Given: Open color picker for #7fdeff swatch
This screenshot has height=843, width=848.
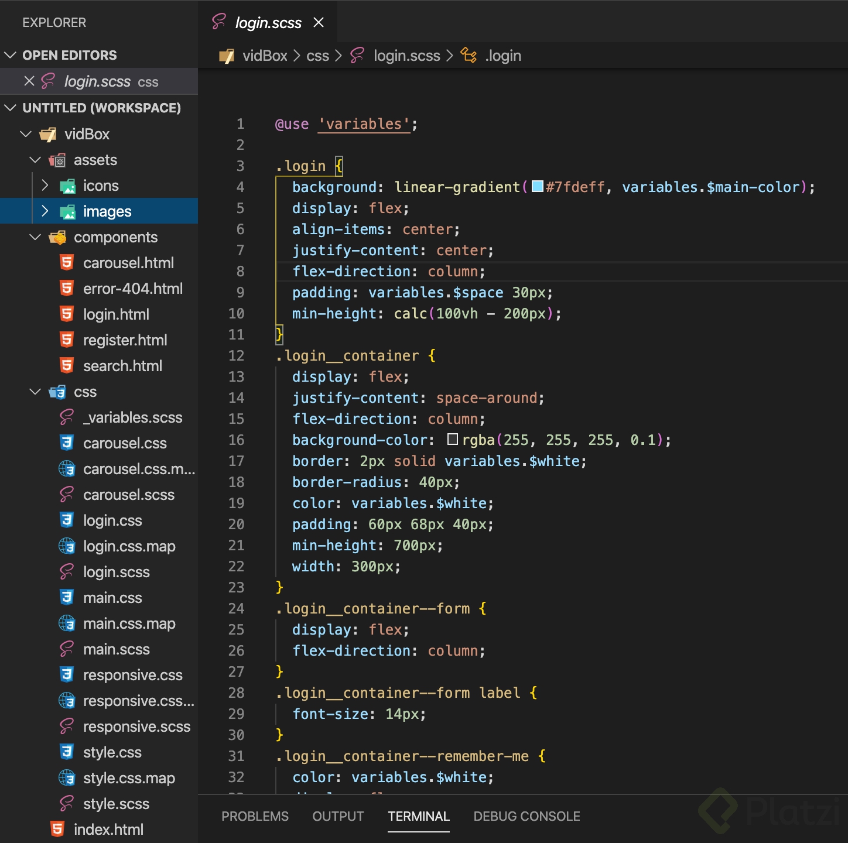Looking at the screenshot, I should tap(537, 187).
